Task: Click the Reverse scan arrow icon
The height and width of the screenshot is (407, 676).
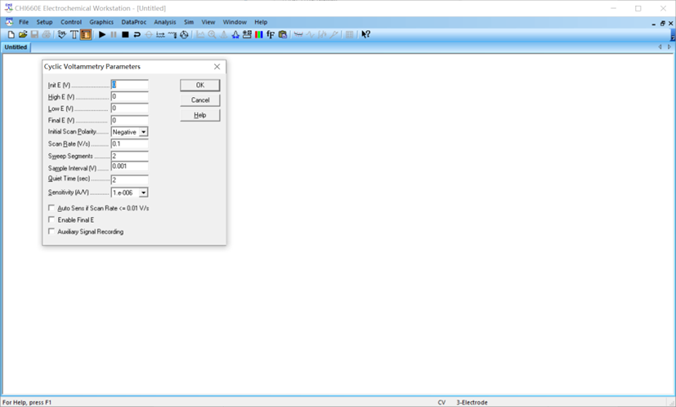Action: pyautogui.click(x=137, y=34)
